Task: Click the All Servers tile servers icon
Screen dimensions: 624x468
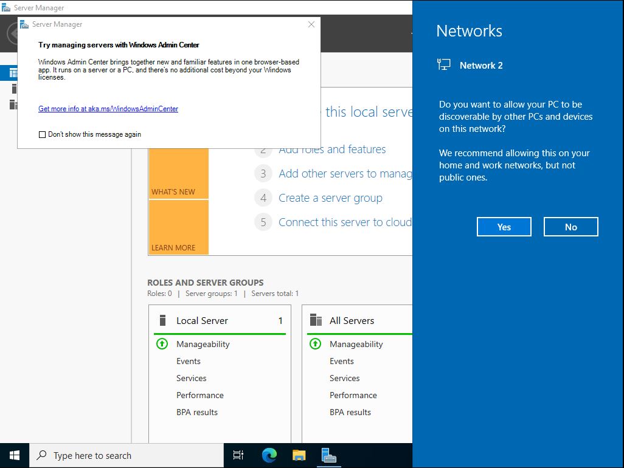Action: [x=316, y=320]
